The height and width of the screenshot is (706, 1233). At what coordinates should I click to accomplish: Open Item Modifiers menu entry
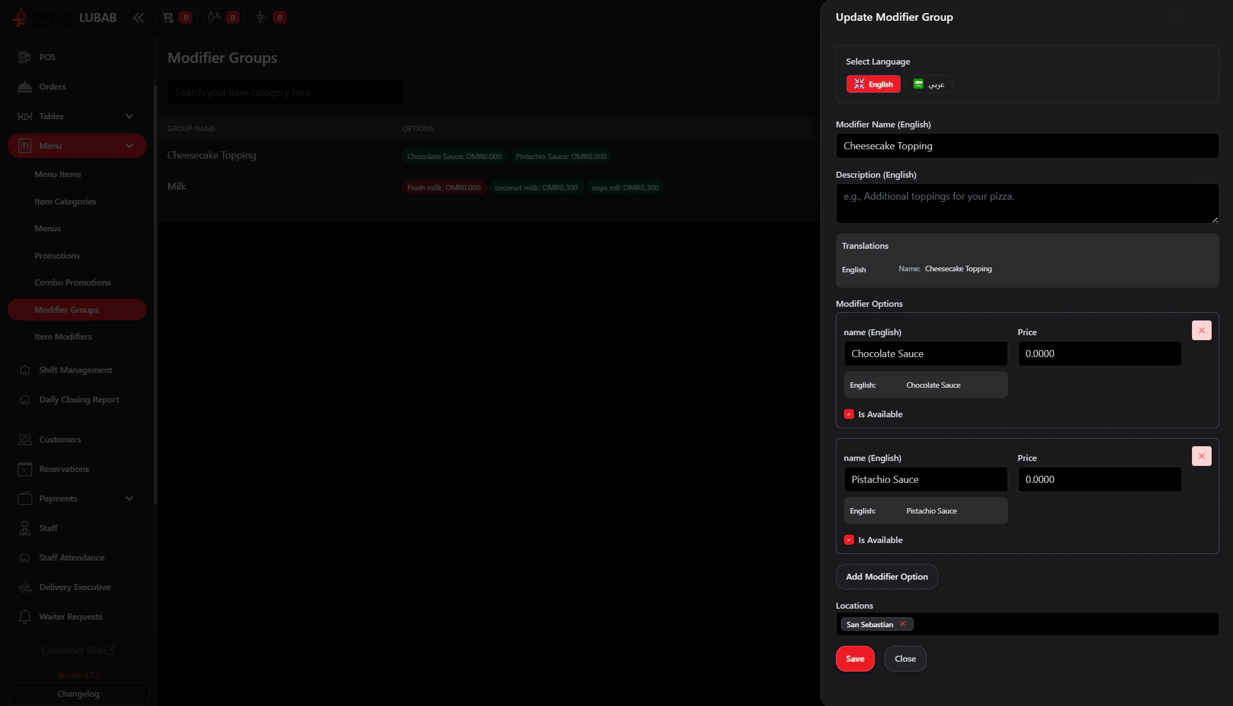(x=63, y=336)
